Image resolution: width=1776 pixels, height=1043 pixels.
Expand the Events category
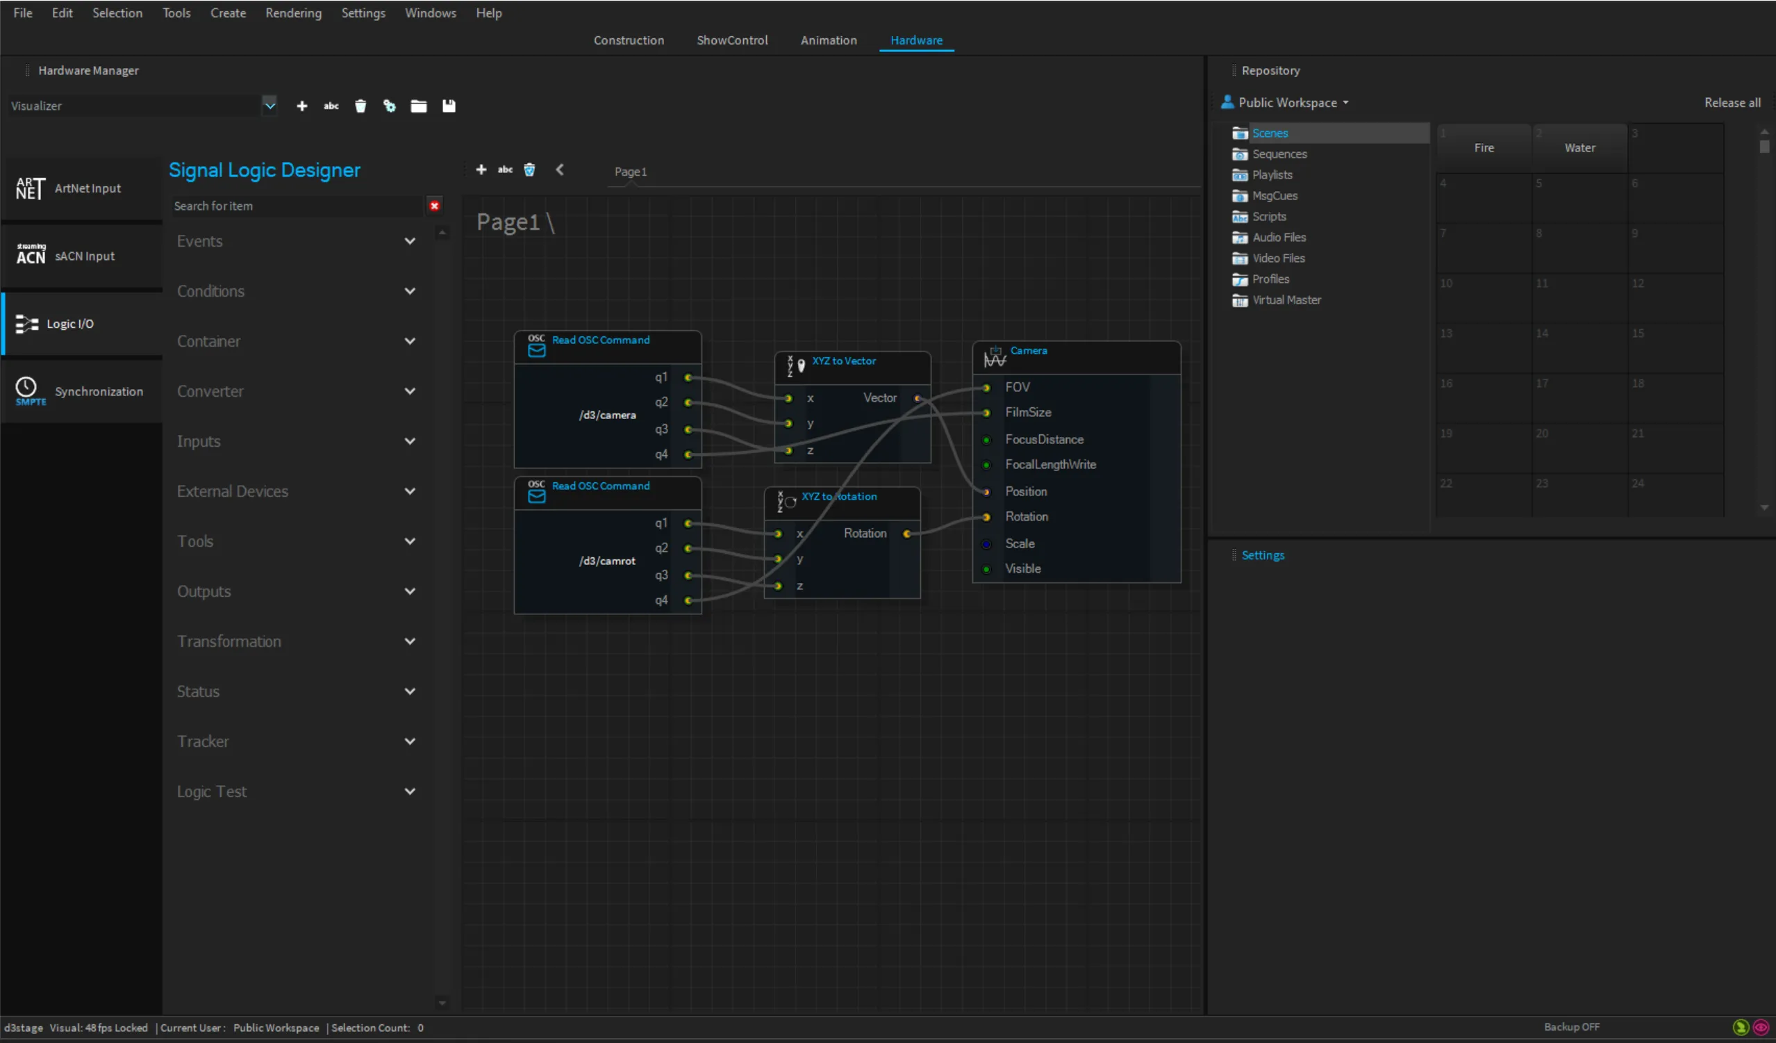pos(410,240)
